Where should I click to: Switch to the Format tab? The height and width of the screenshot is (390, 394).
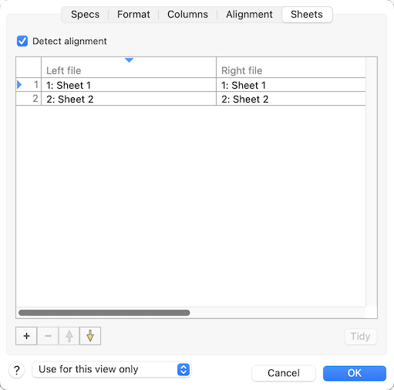click(x=133, y=15)
